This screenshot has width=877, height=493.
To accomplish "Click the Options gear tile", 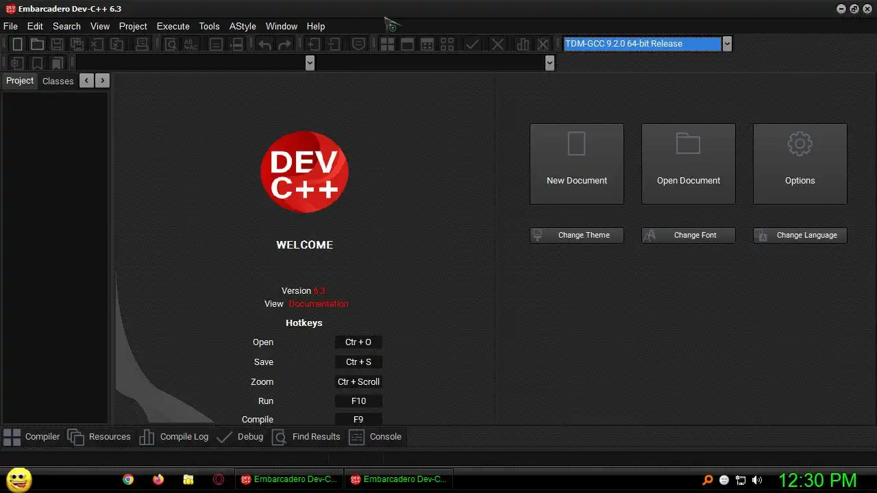I will tap(800, 164).
